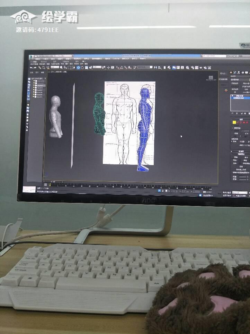250x334 pixels.
Task: Open the Mini Curve Editor icon left of timeline
Action: 45,185
